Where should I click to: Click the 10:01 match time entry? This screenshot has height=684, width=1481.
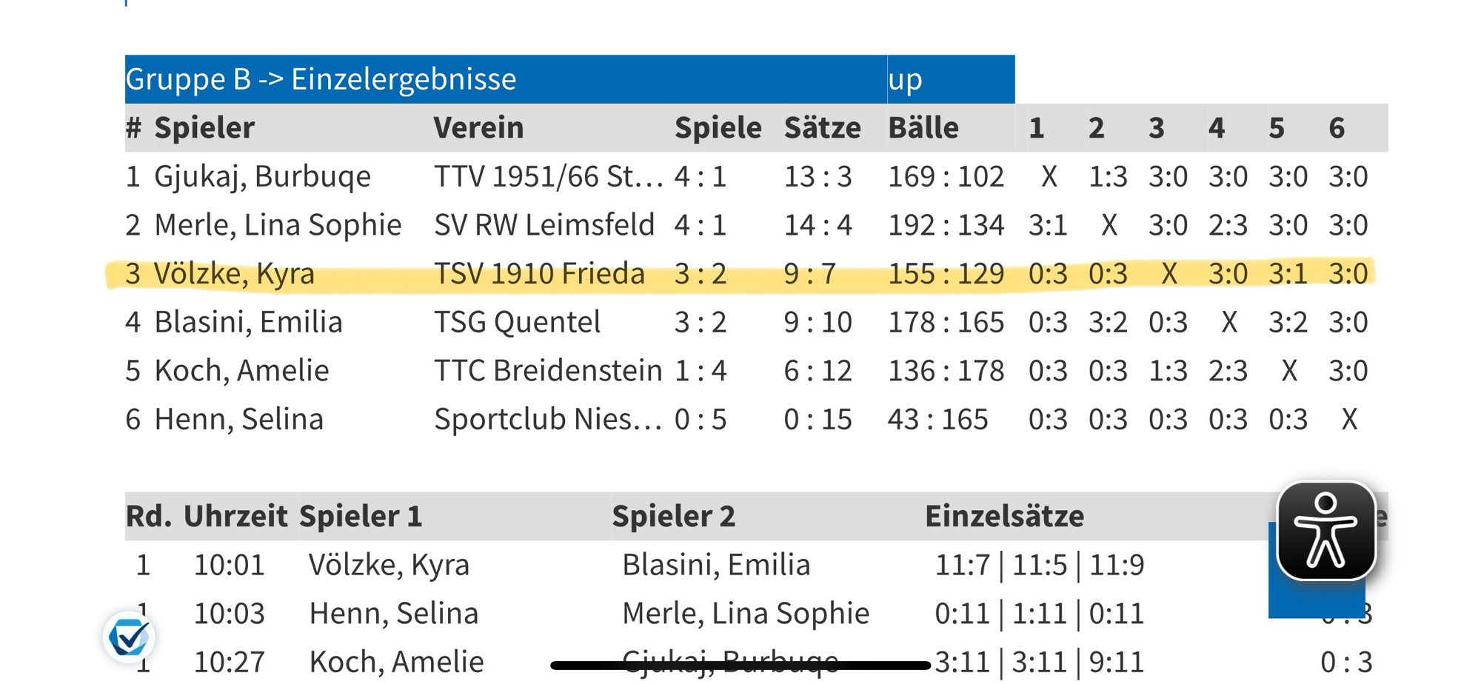[229, 565]
